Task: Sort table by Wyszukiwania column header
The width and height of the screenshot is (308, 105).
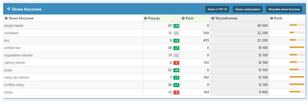Action: 226,18
